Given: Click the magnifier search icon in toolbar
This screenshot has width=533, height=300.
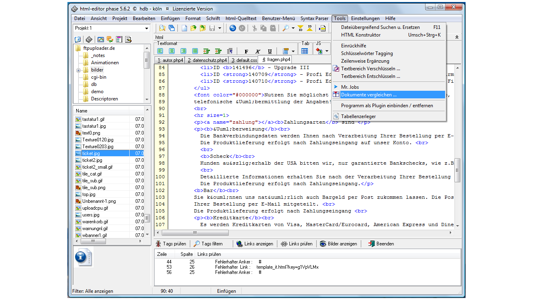Looking at the screenshot, I should coord(286,28).
